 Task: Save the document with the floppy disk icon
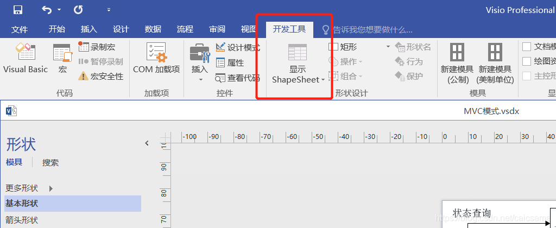click(x=18, y=10)
